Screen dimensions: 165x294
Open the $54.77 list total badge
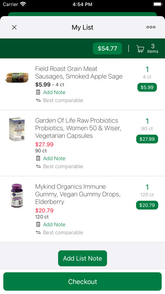point(107,49)
